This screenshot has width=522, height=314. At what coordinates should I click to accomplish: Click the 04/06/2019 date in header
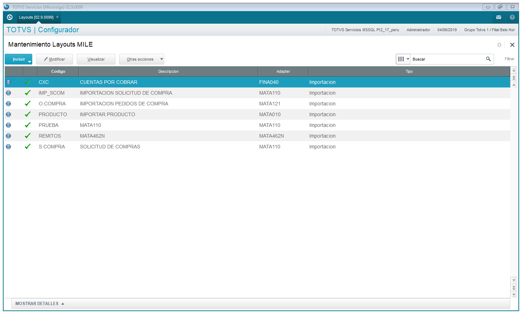[x=447, y=30]
